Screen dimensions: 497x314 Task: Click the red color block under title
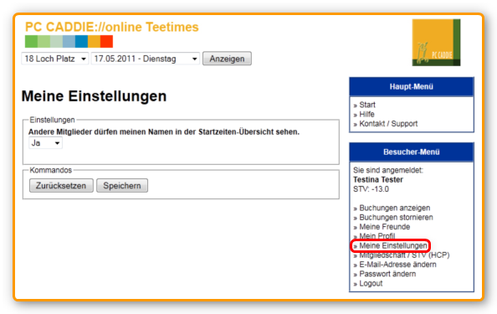coord(106,42)
